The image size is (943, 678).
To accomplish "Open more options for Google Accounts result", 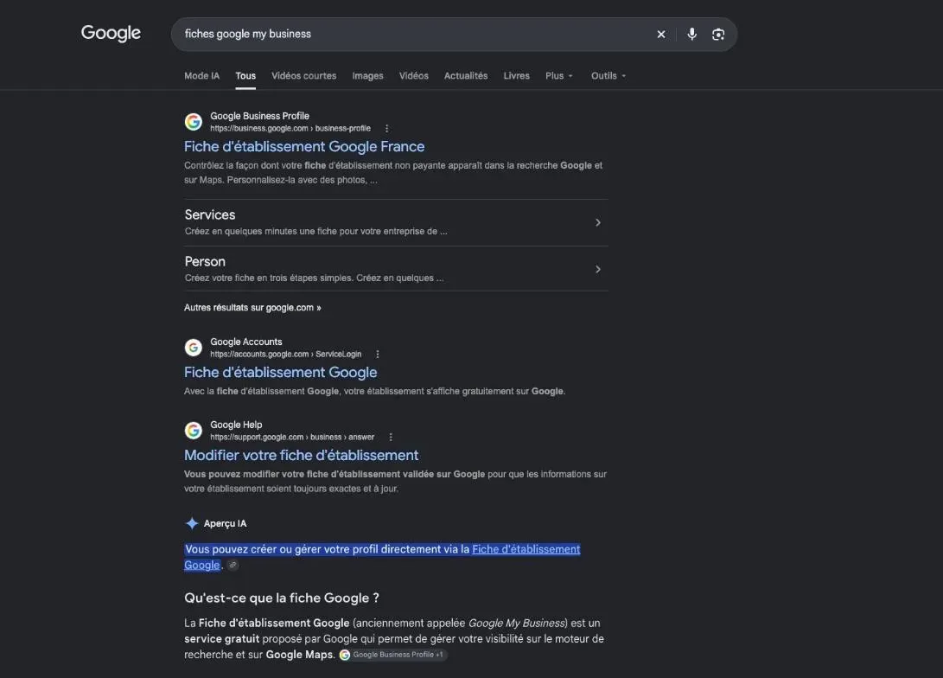I will (x=377, y=355).
